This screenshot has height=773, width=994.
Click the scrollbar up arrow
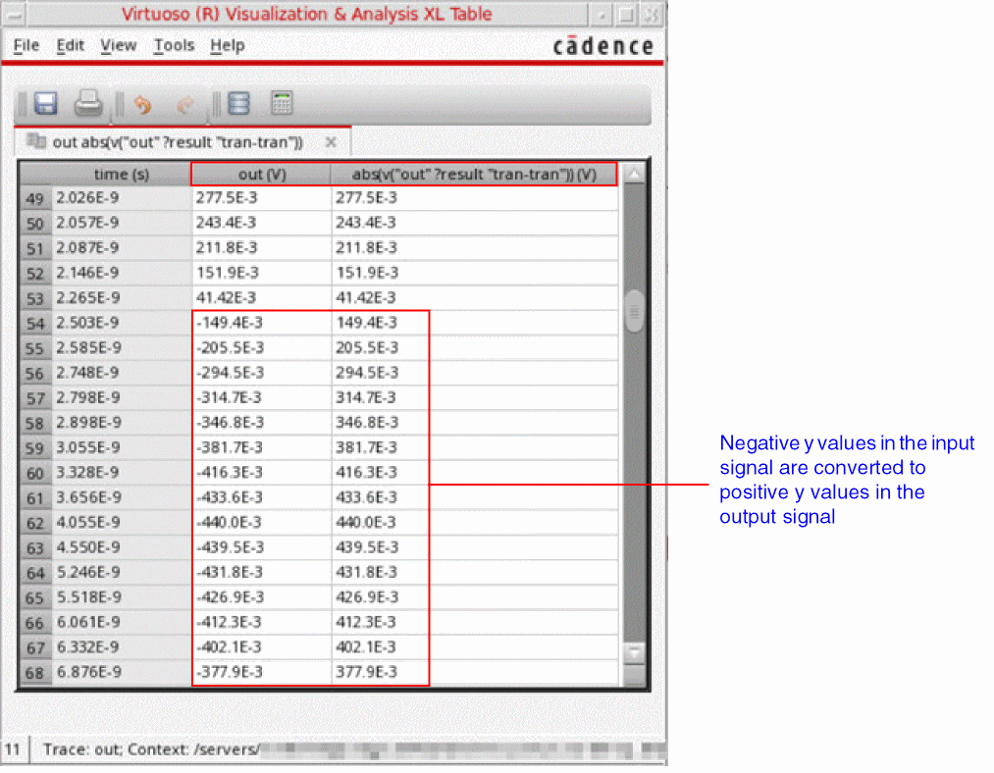click(634, 174)
